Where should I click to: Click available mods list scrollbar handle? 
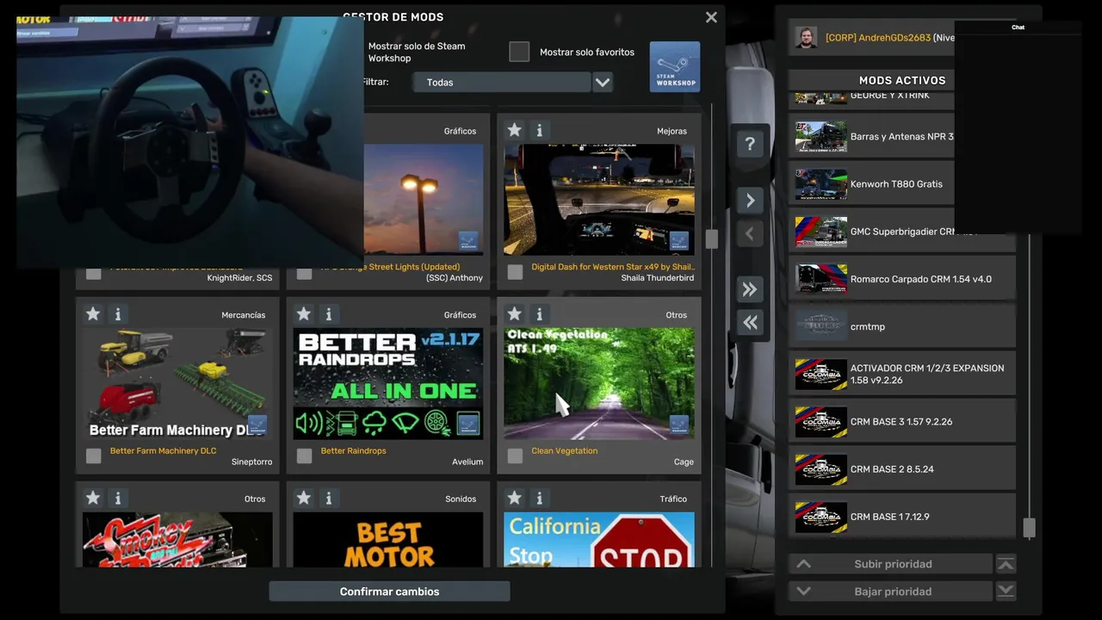[711, 239]
